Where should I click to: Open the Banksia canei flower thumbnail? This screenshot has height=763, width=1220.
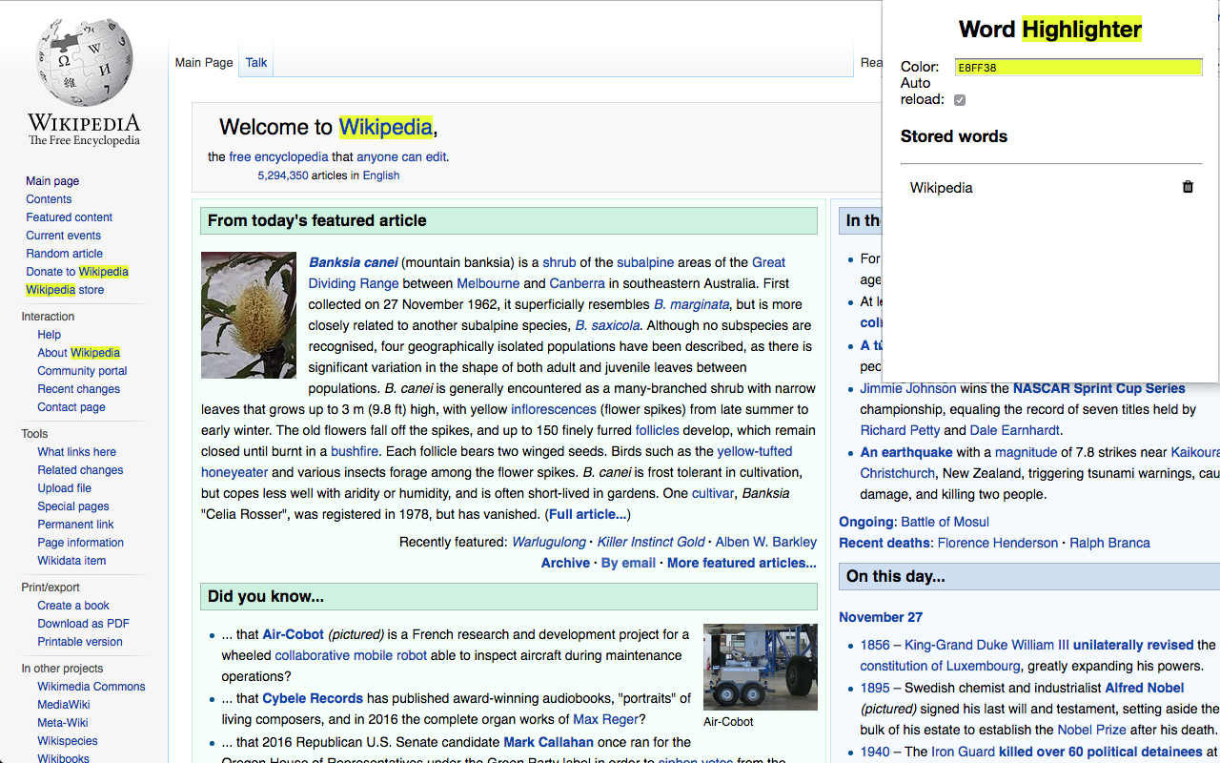click(x=249, y=315)
